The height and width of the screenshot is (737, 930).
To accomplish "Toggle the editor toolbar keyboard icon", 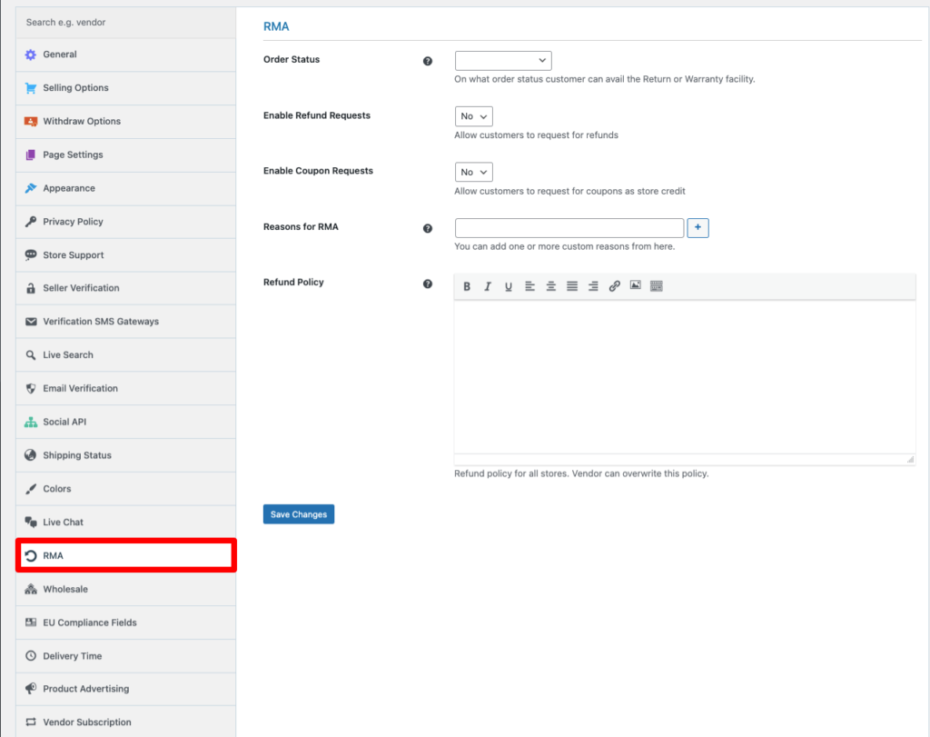I will (x=656, y=286).
